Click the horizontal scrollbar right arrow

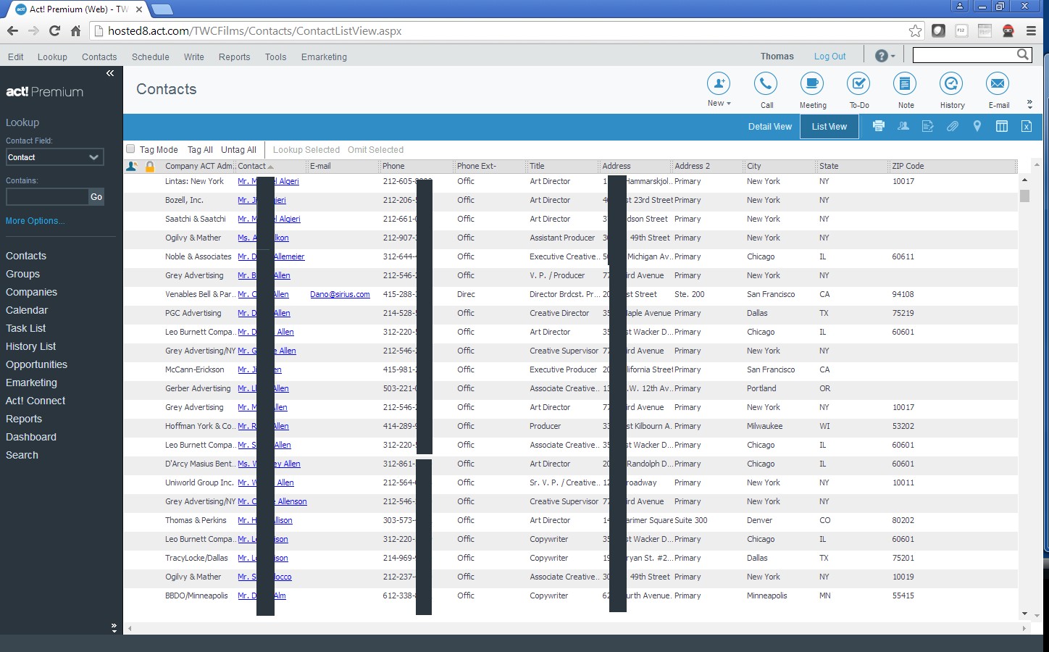1023,628
